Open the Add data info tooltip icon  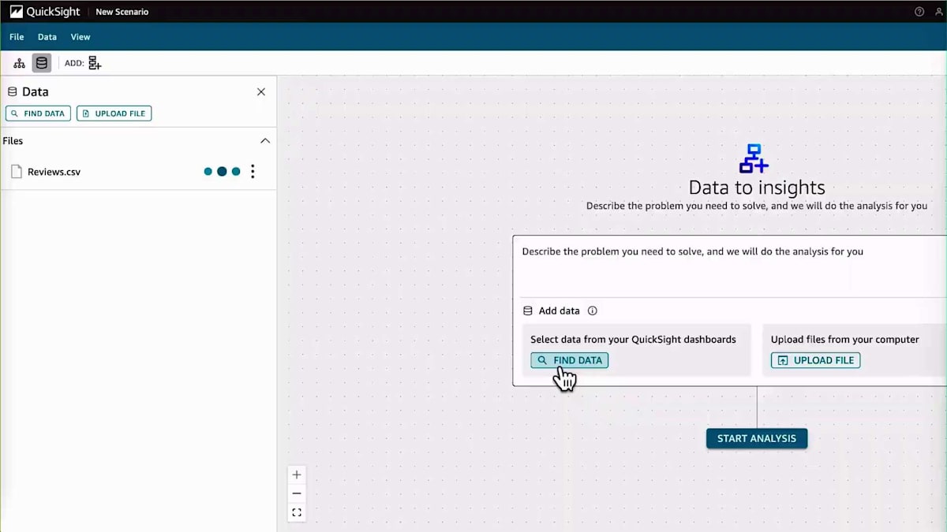point(593,311)
